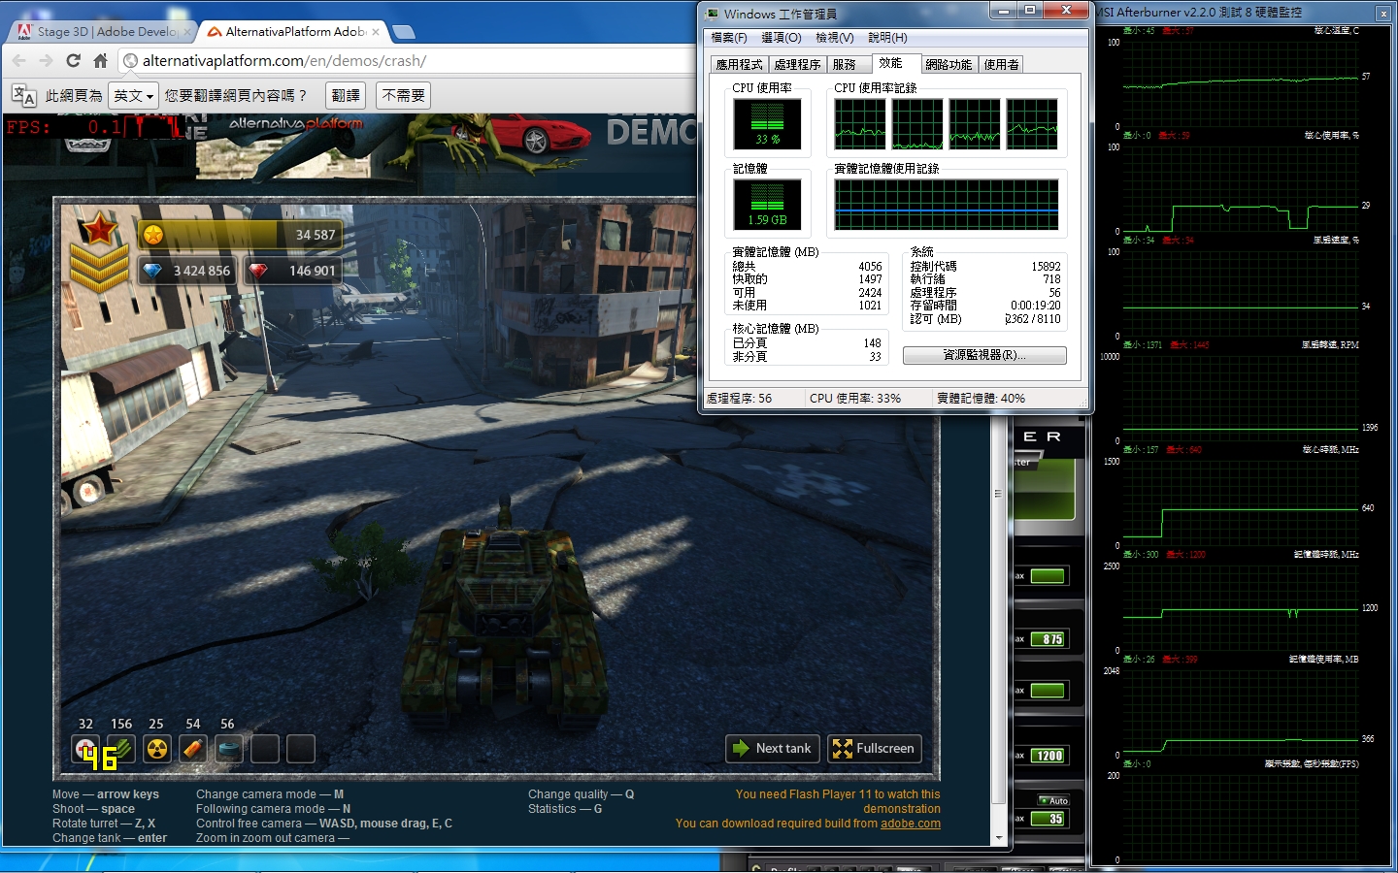This screenshot has height=873, width=1398.
Task: Open the 英文 language dropdown
Action: coord(134,96)
